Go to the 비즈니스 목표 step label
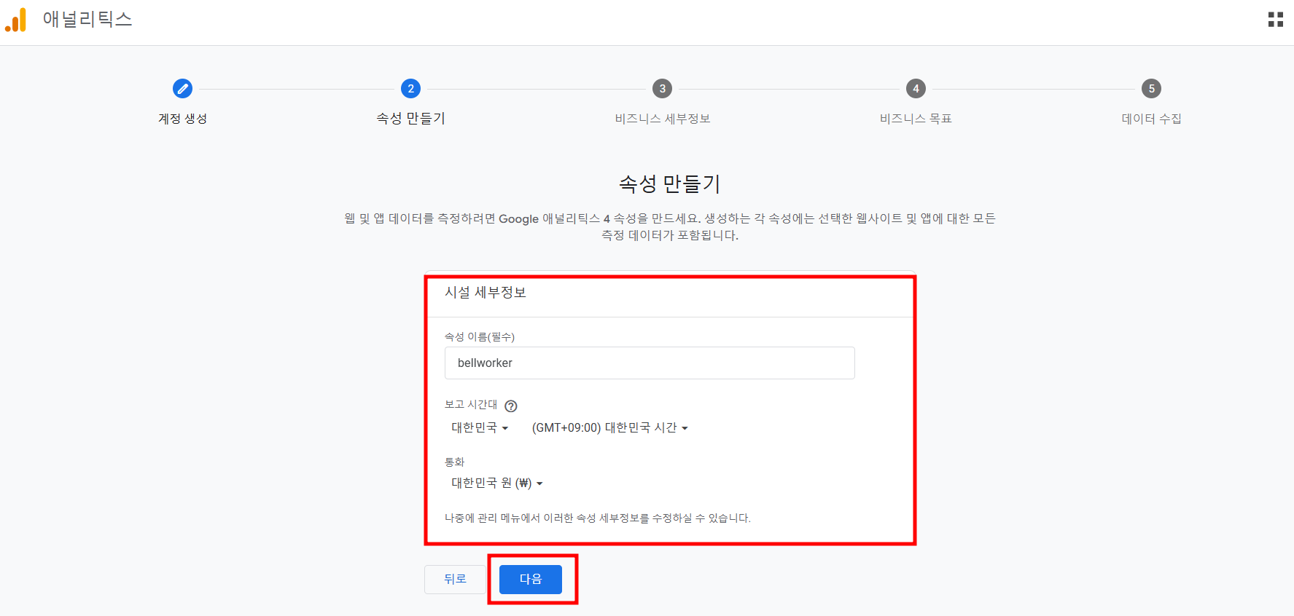 coord(916,119)
